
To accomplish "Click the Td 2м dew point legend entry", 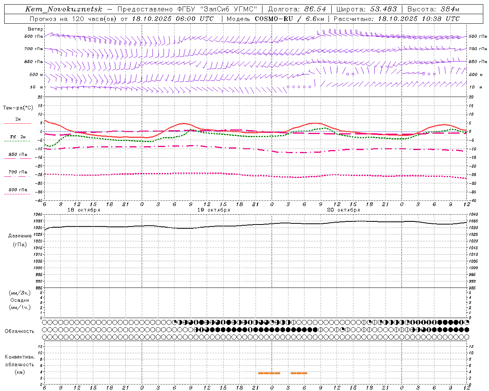I will 18,137.
